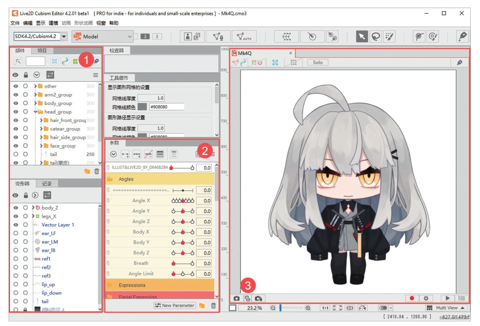Image resolution: width=480 pixels, height=326 pixels.
Task: Select the lasso selection tool
Action: tap(376, 36)
